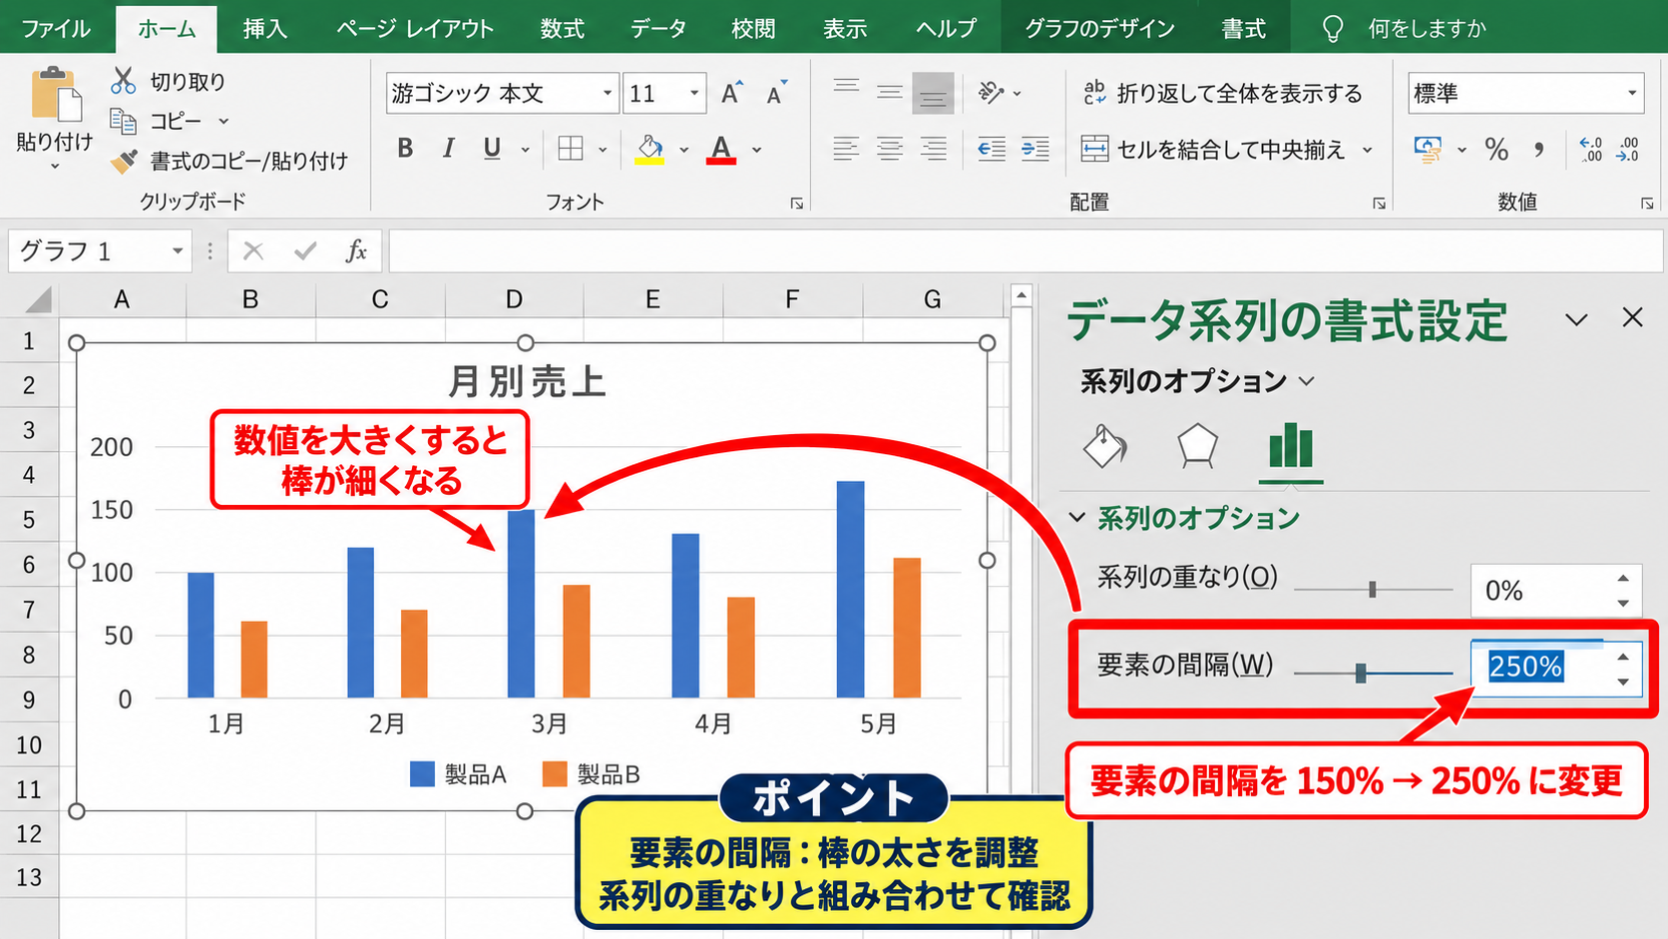Viewport: 1668px width, 939px height.
Task: Open the 書式 ribbon tab
Action: pos(1244,28)
